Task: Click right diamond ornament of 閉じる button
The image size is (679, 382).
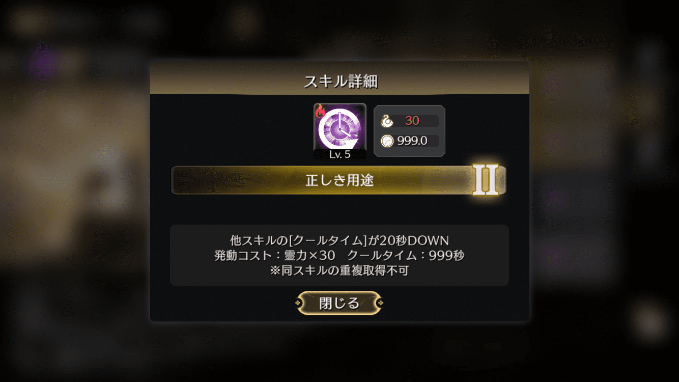Action: pyautogui.click(x=380, y=304)
